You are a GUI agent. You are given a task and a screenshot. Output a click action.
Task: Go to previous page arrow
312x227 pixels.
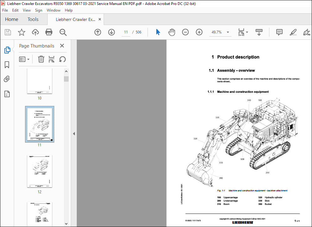pyautogui.click(x=98, y=32)
